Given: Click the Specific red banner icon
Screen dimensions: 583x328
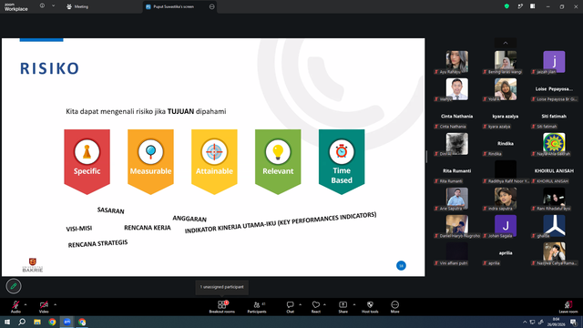Looking at the screenshot, I should [87, 152].
